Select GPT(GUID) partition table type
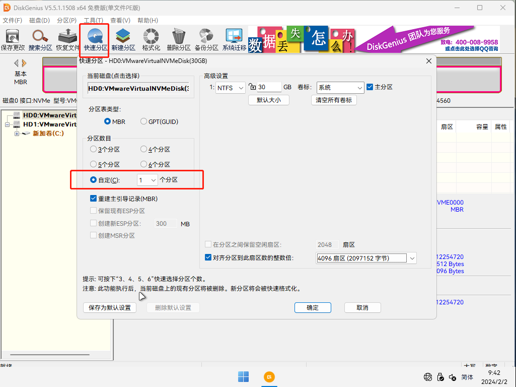The image size is (516, 387). (159, 121)
